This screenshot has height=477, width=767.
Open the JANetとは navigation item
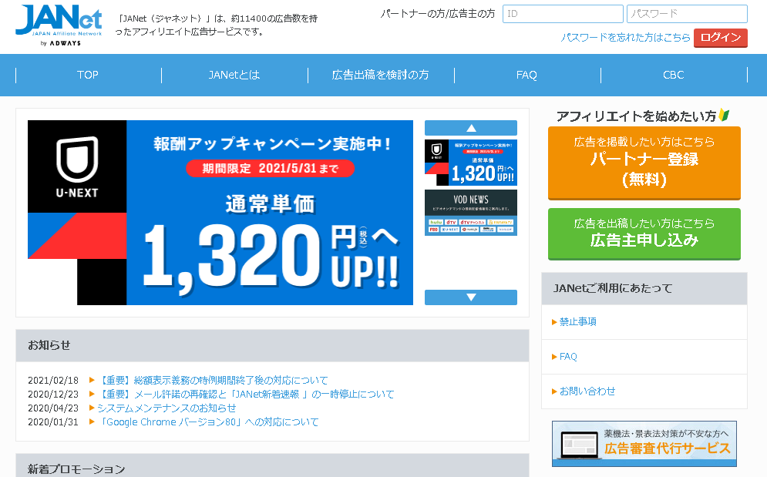point(234,75)
